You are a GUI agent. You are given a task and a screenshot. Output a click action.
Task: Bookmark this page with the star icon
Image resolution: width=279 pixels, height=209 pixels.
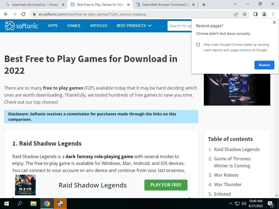click(x=245, y=14)
